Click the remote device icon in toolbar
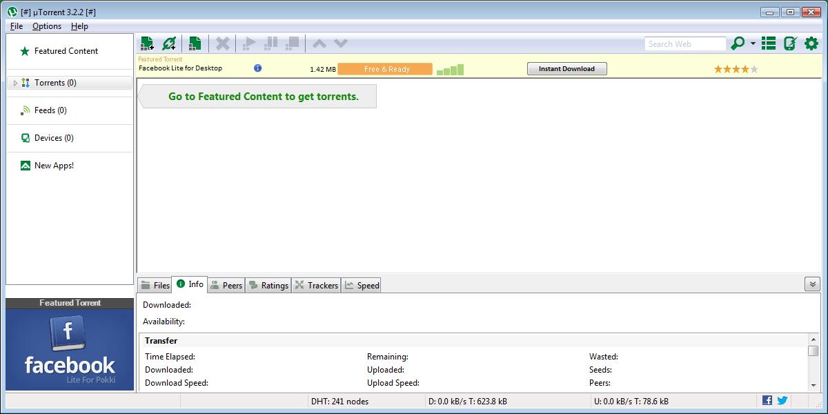This screenshot has height=414, width=828. coord(790,43)
